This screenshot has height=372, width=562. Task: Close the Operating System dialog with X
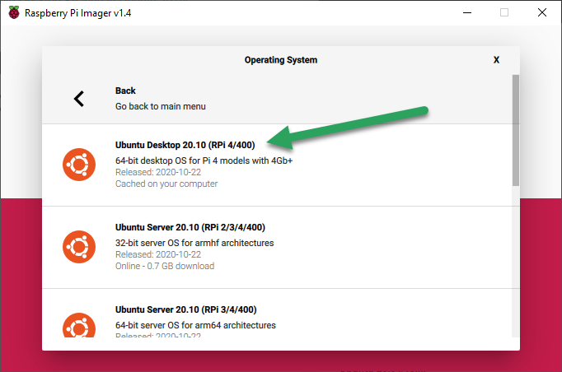[496, 60]
